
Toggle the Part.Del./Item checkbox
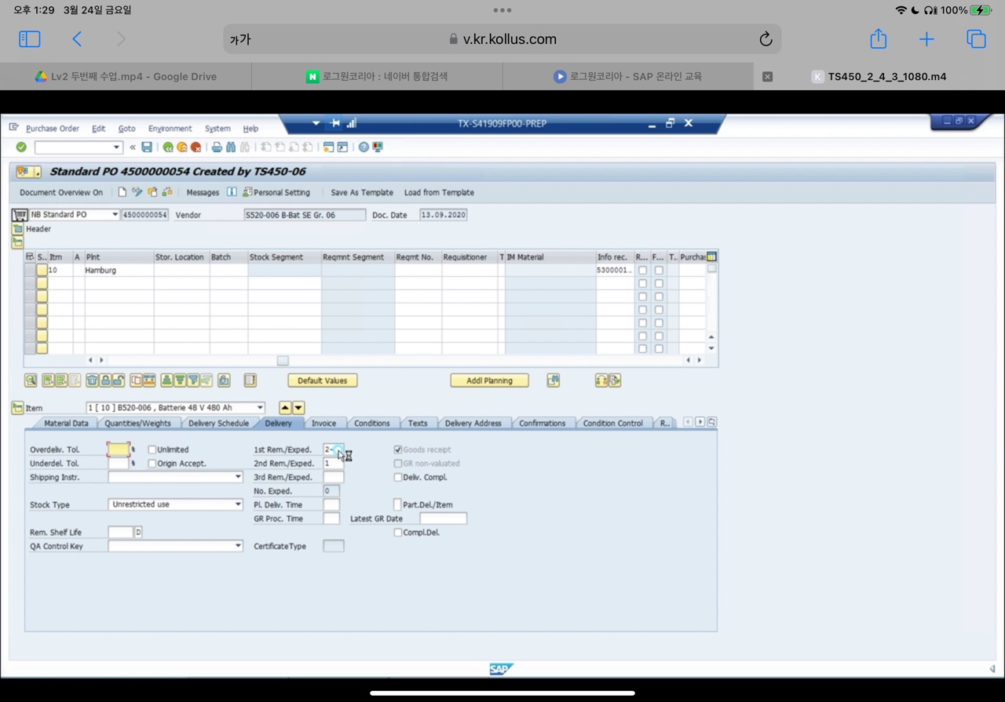click(x=397, y=504)
